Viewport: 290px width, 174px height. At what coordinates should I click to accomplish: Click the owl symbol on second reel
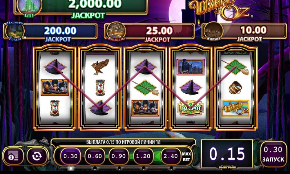tap(100, 67)
